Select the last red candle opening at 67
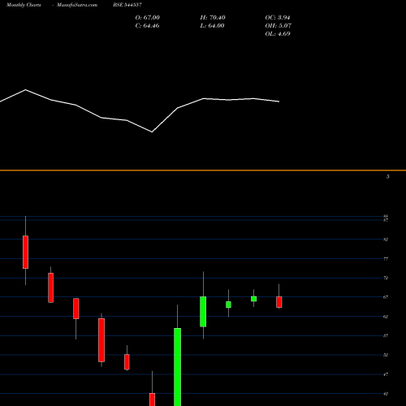The width and height of the screenshot is (406, 406). pos(279,302)
